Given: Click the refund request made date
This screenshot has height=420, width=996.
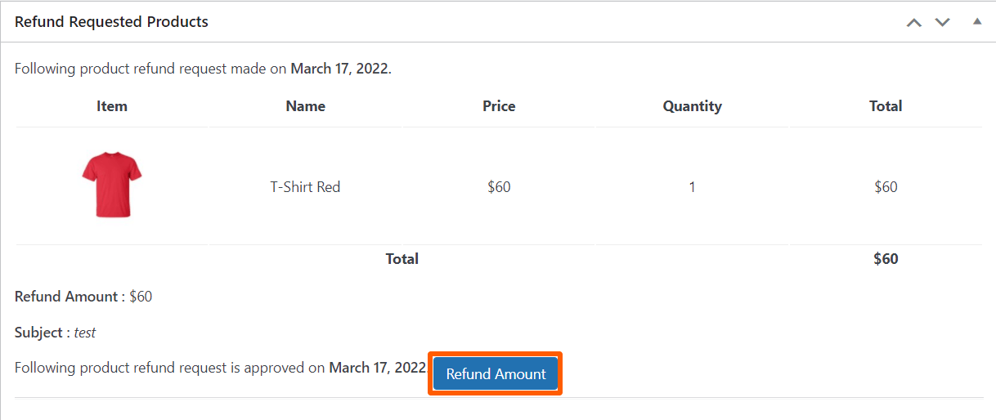Looking at the screenshot, I should tap(340, 69).
